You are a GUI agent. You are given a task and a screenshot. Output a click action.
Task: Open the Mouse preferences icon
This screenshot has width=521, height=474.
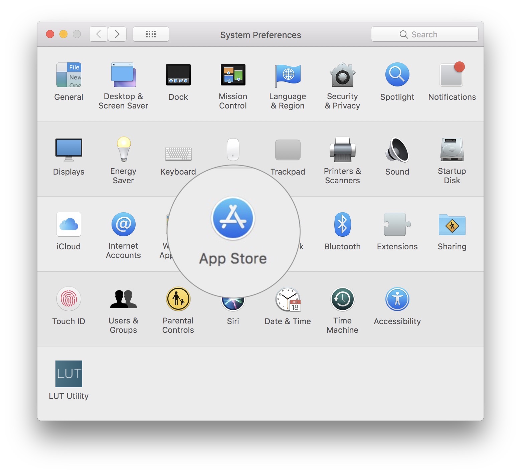click(233, 150)
